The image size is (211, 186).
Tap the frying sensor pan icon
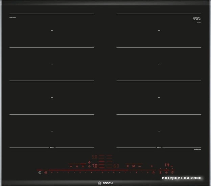pyautogui.click(x=140, y=166)
